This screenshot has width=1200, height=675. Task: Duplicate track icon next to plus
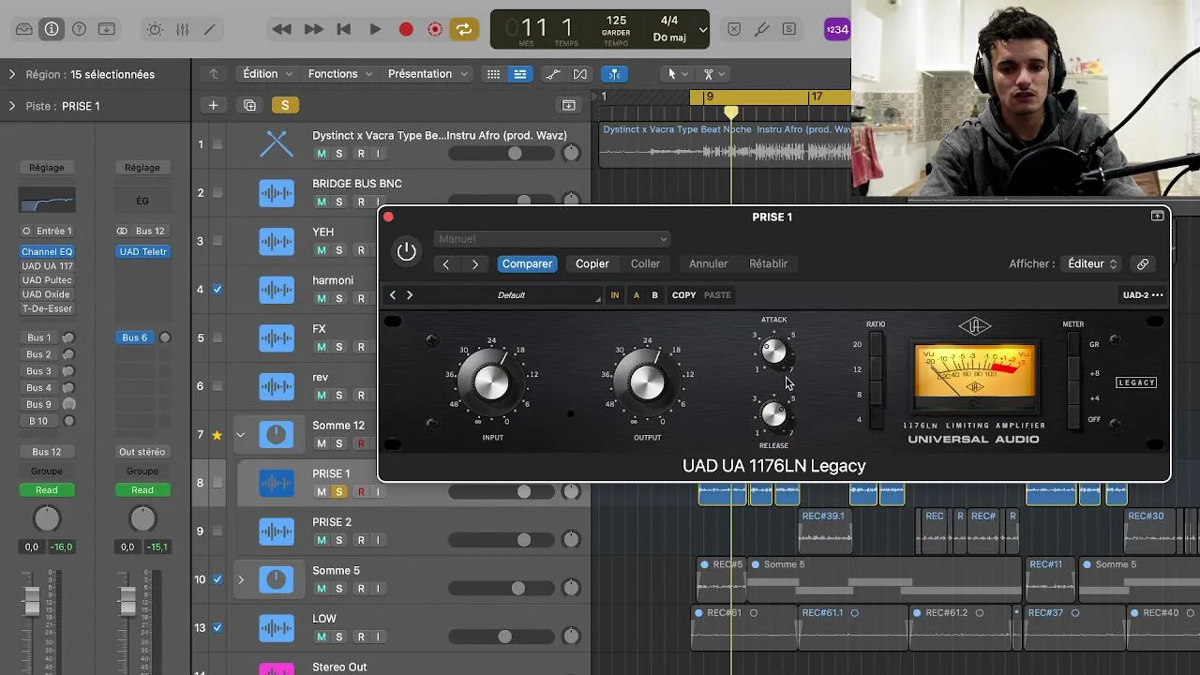point(249,105)
